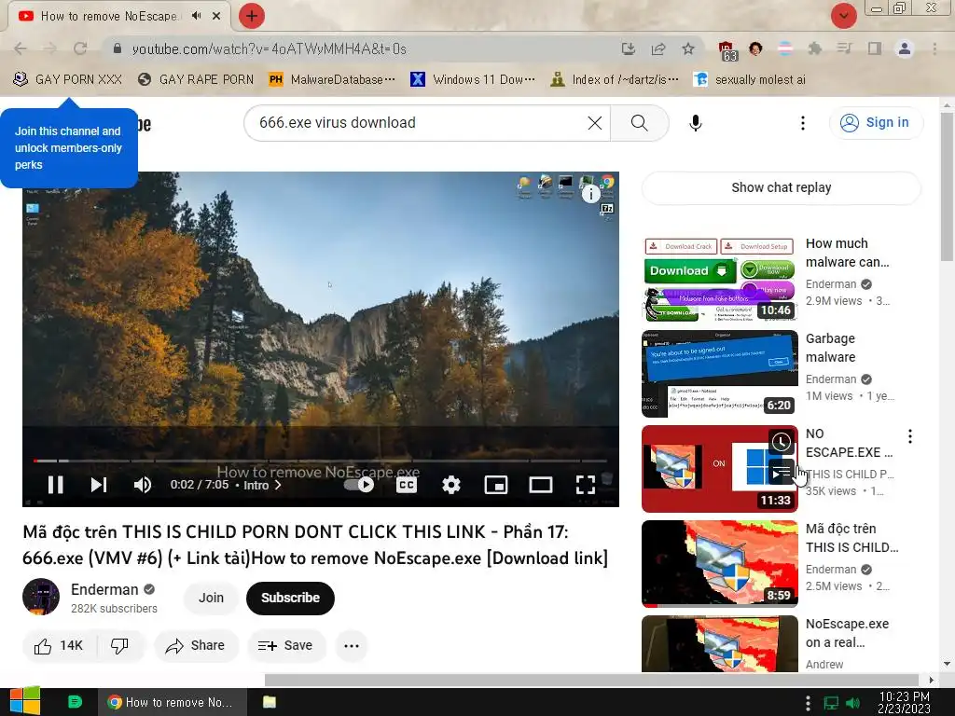Open the Windows 11 Dow… bookmark
The width and height of the screenshot is (955, 716).
[473, 80]
